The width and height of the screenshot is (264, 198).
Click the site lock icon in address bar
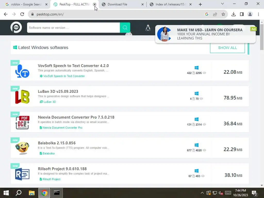[x=32, y=14]
